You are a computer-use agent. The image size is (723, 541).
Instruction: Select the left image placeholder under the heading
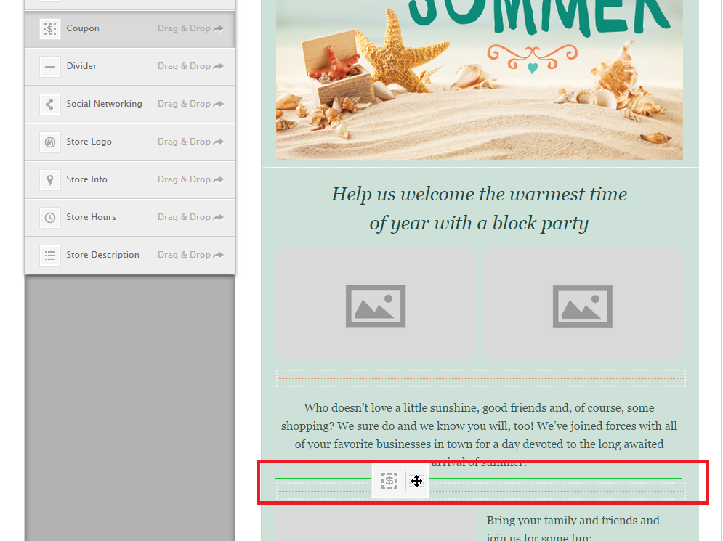(376, 304)
